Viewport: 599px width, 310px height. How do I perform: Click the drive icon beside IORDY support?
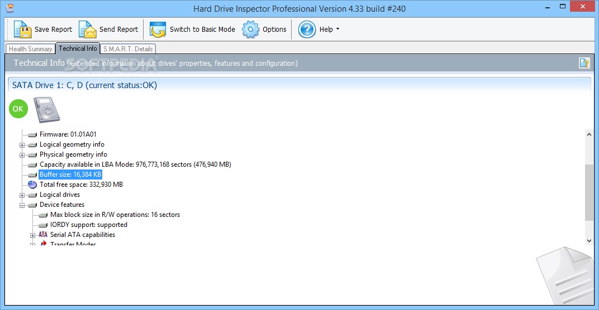(43, 225)
